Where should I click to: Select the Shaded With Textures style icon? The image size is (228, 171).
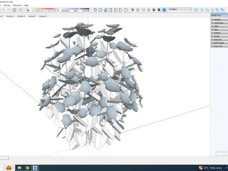[x=159, y=10]
